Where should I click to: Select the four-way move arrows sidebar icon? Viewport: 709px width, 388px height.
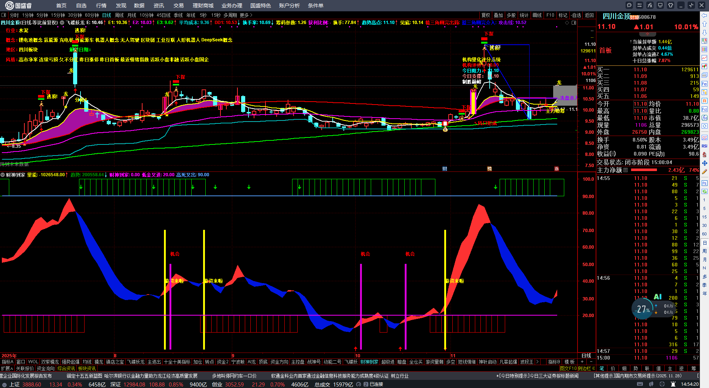705,163
